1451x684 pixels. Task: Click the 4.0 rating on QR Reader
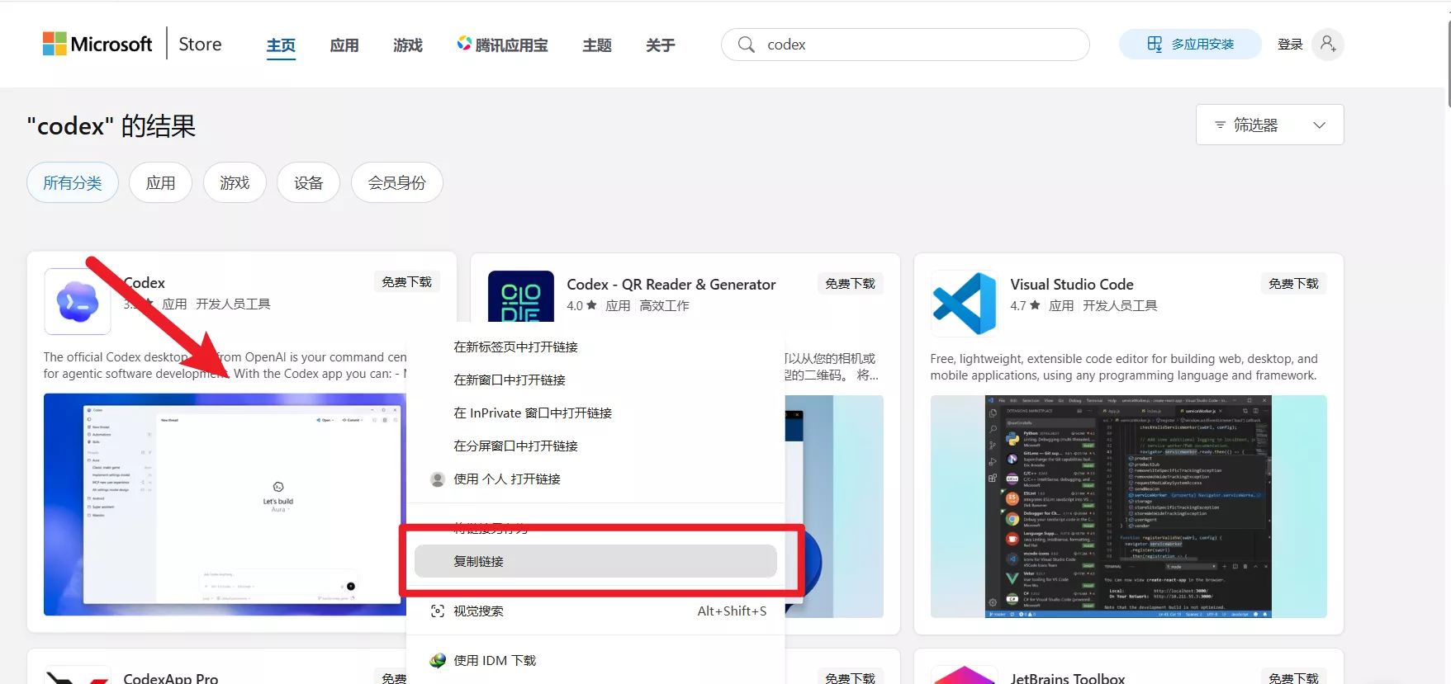[581, 306]
